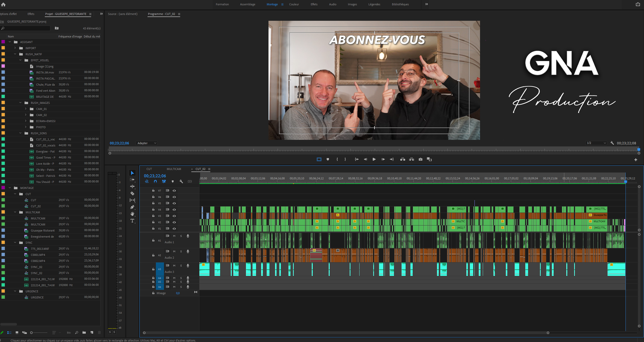Play the program monitor sequence
This screenshot has height=342, width=644.
(x=374, y=159)
